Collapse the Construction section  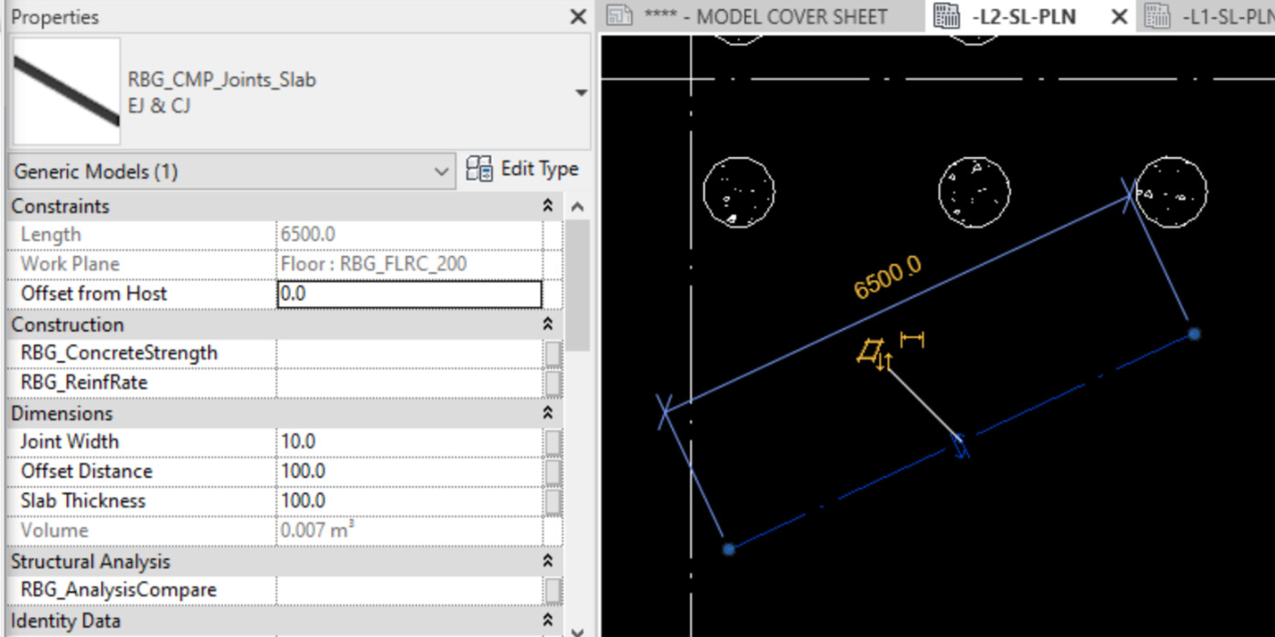pos(548,324)
